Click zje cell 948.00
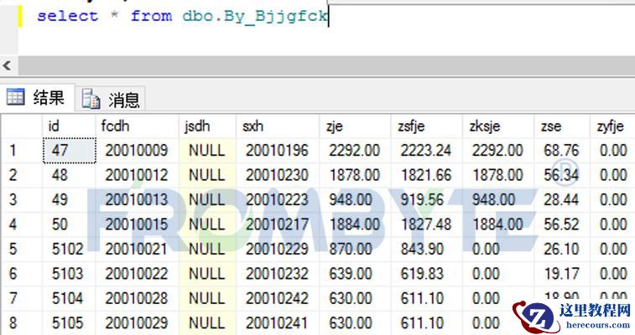Screen dimensions: 635x335 point(355,199)
